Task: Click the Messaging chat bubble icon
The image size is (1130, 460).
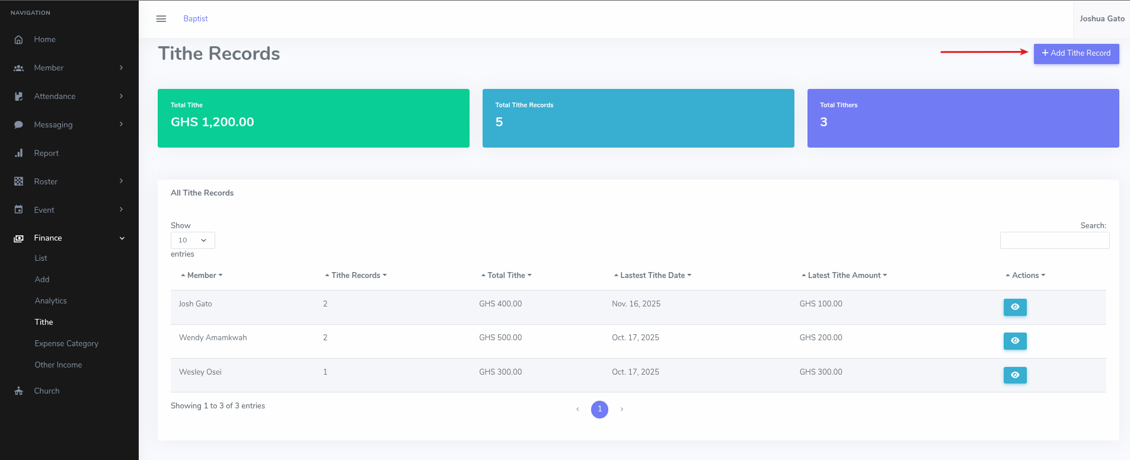Action: pyautogui.click(x=19, y=125)
